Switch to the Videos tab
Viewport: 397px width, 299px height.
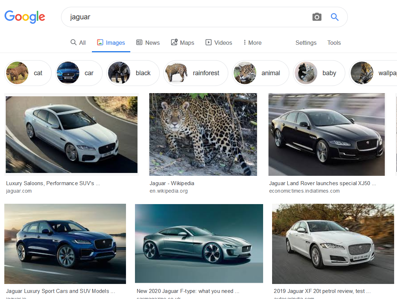pyautogui.click(x=219, y=43)
